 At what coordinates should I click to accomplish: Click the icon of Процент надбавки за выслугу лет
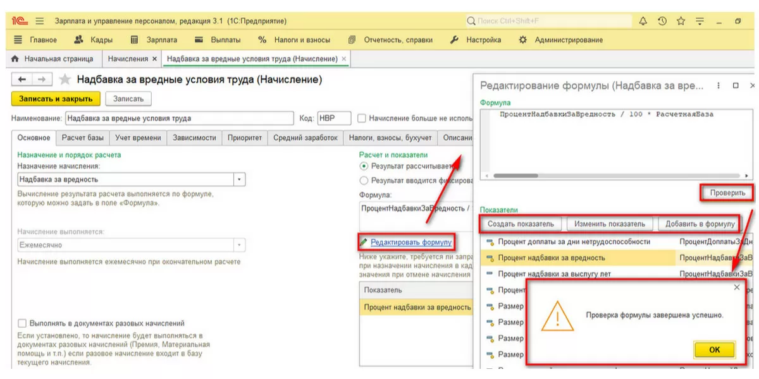tap(489, 274)
